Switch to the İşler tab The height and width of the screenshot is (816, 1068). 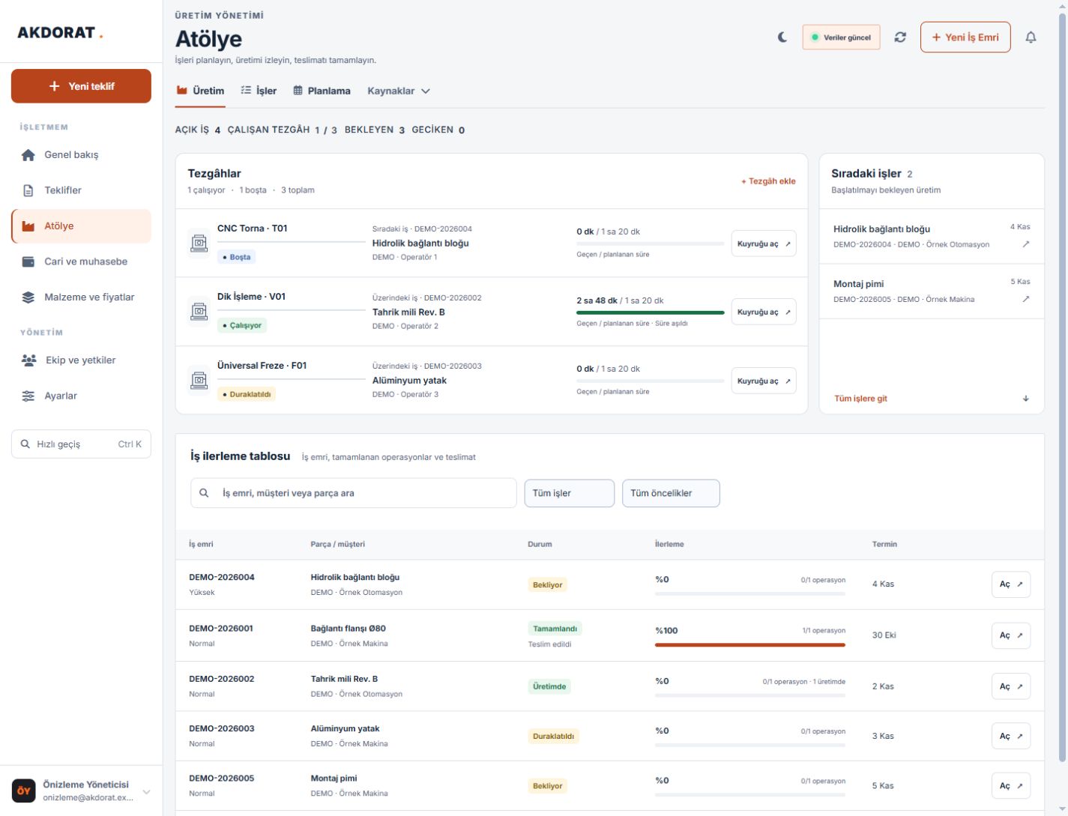coord(259,91)
